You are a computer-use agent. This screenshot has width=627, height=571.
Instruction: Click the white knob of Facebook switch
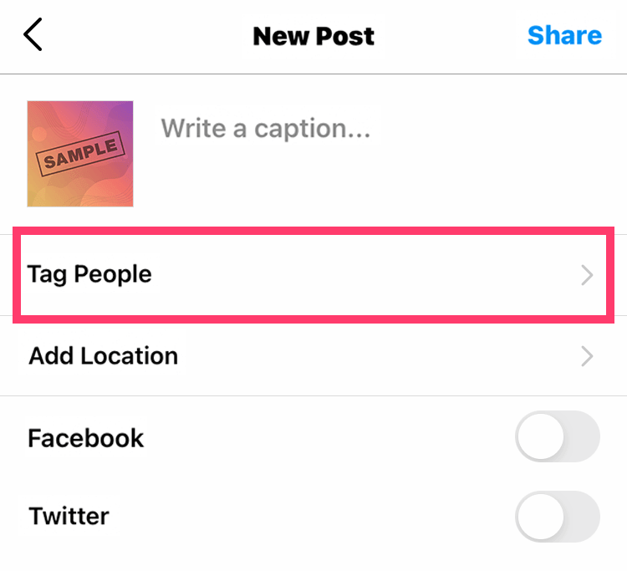point(539,437)
